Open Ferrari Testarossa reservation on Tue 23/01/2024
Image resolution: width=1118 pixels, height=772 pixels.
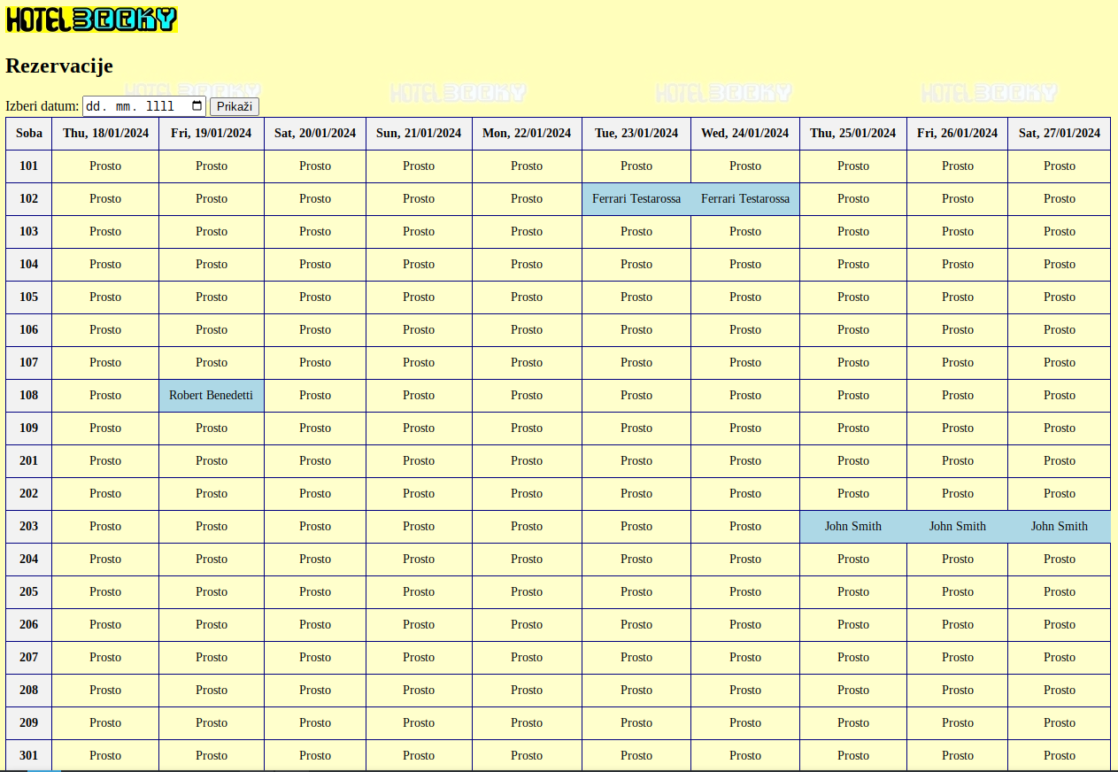click(x=636, y=199)
